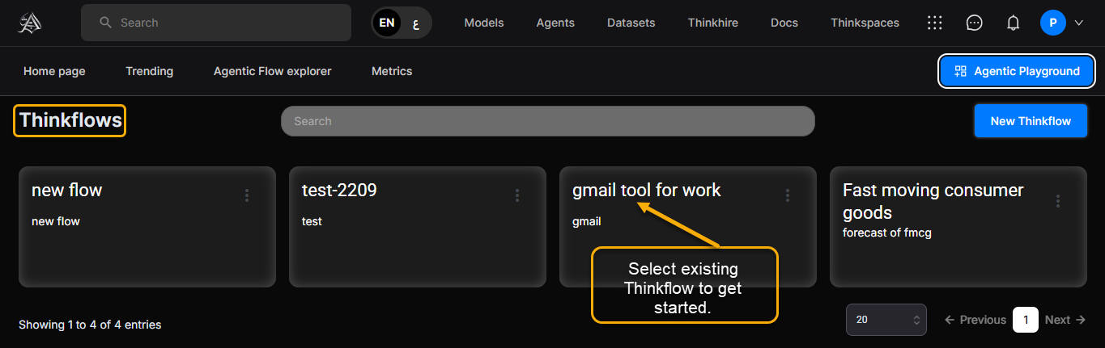Go to the Agentic Flow explorer tab
This screenshot has width=1105, height=348.
tap(272, 71)
